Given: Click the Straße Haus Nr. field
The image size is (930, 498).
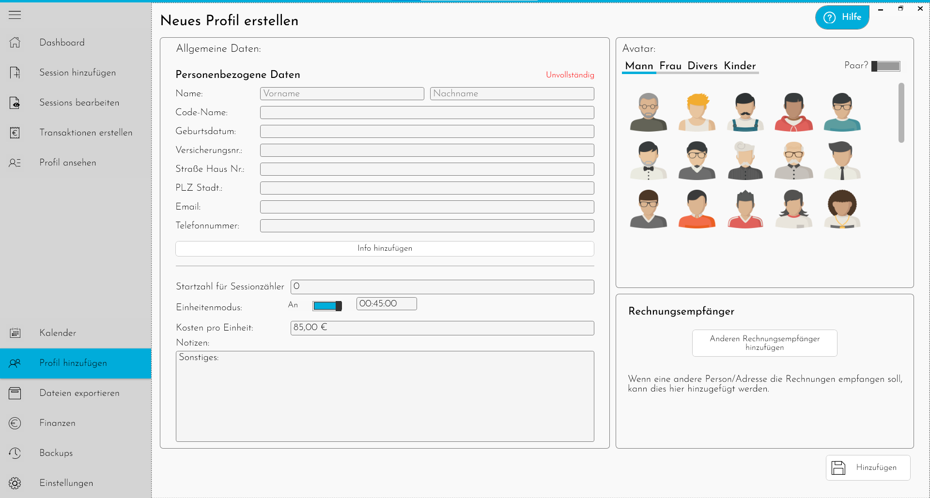Looking at the screenshot, I should coord(427,169).
